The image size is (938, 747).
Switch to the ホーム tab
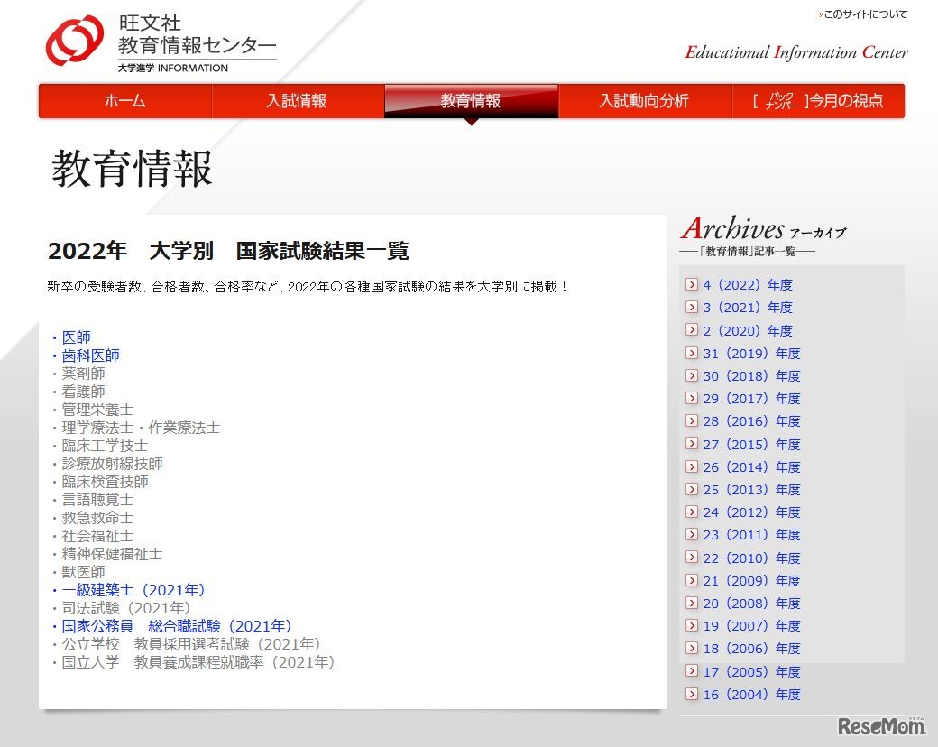pyautogui.click(x=124, y=101)
